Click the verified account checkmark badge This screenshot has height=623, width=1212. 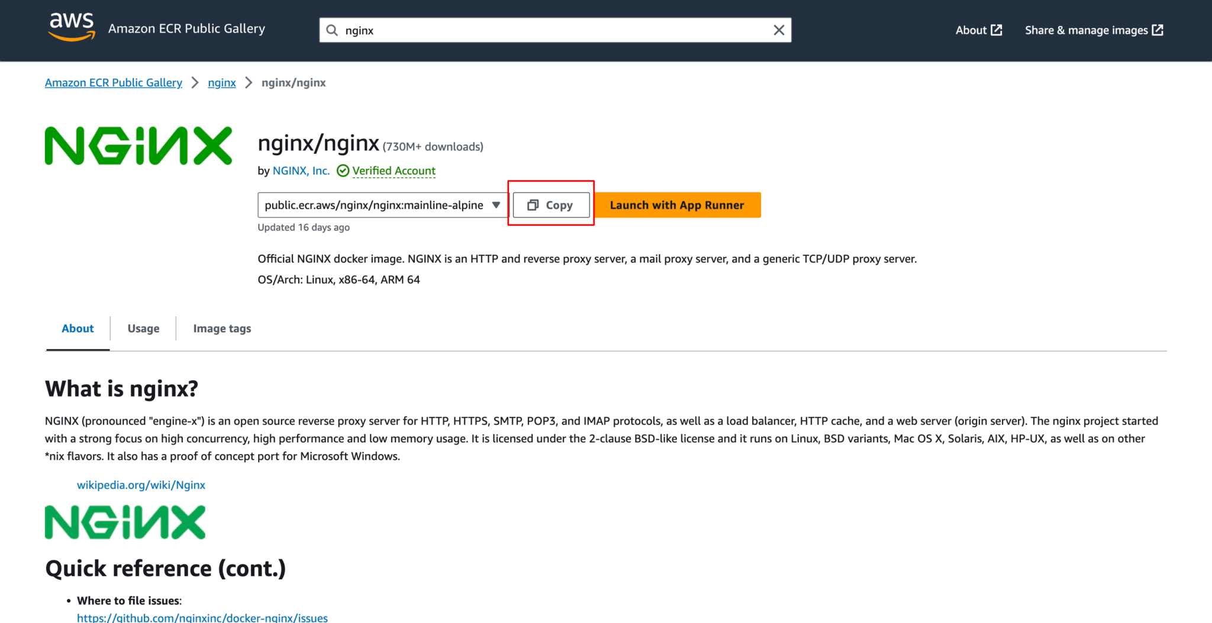(x=343, y=170)
